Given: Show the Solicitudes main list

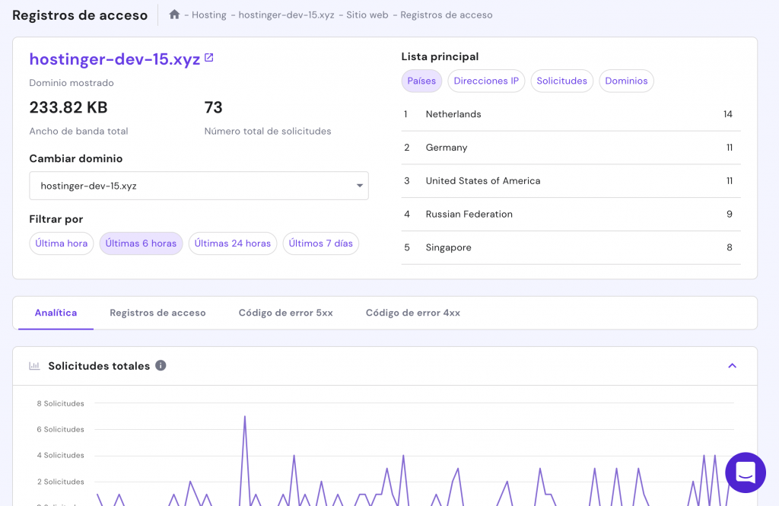Looking at the screenshot, I should pyautogui.click(x=561, y=81).
